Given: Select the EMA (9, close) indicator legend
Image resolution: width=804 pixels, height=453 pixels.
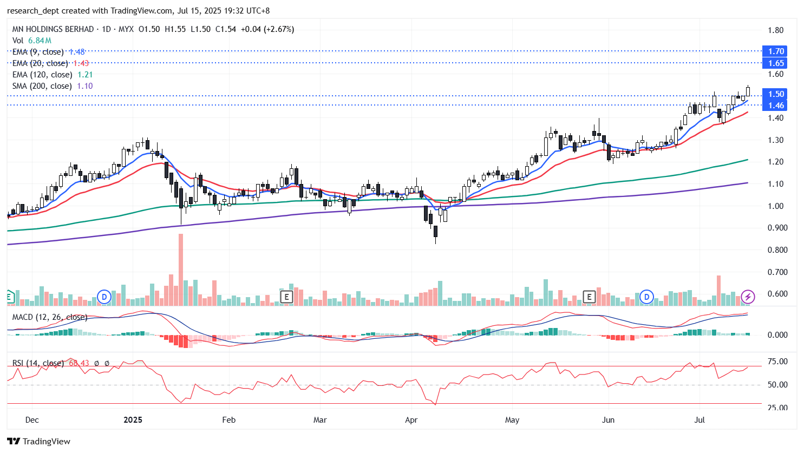Looking at the screenshot, I should click(49, 52).
